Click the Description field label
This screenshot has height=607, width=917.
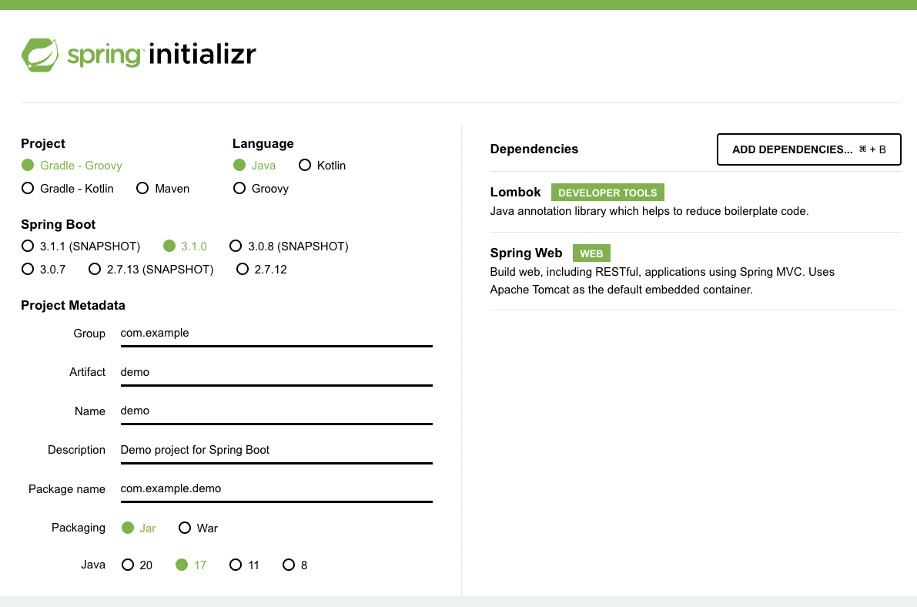(76, 450)
